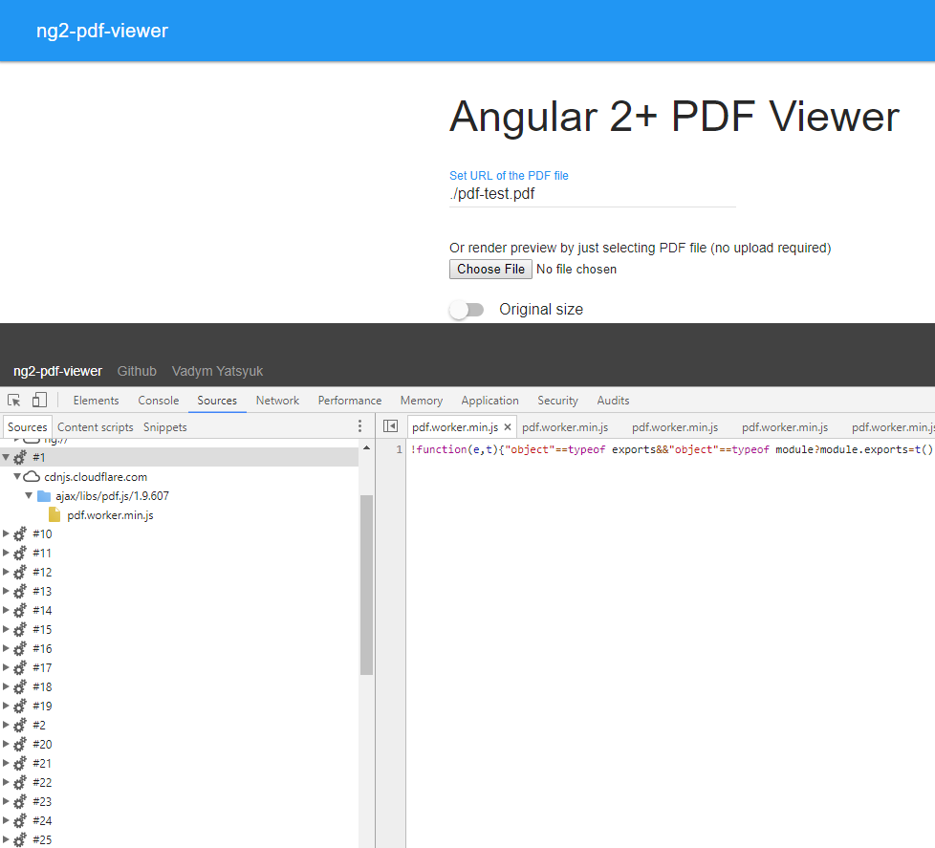The width and height of the screenshot is (935, 848).
Task: Open the Content scripts tab
Action: (95, 426)
